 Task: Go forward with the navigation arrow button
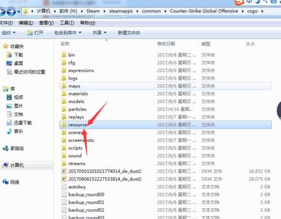pyautogui.click(x=11, y=12)
